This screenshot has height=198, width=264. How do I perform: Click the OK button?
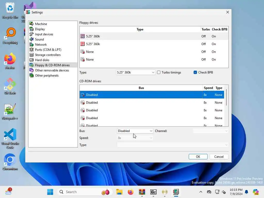[x=198, y=157]
